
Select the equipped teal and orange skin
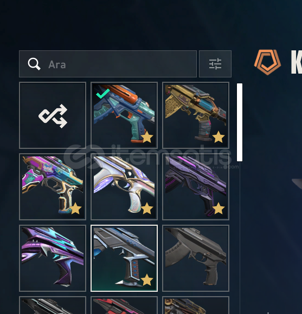[124, 115]
